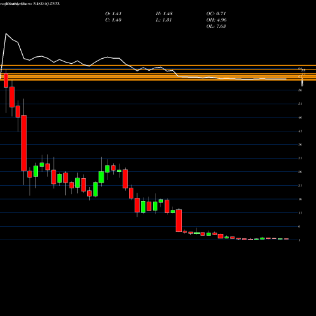Click the 26 price axis label
The height and width of the screenshot is (316, 316).
(x=300, y=172)
